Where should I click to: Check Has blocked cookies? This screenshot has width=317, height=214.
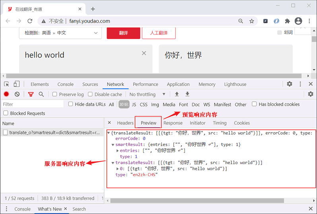tap(254, 104)
